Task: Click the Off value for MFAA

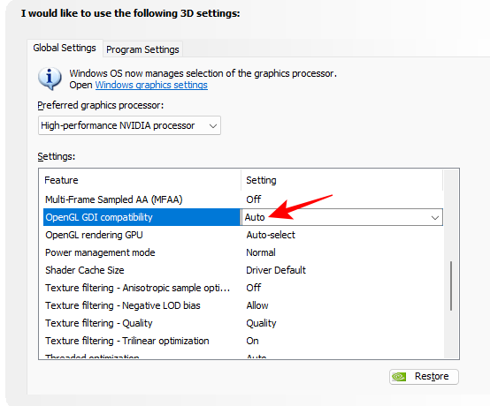Action: 254,199
